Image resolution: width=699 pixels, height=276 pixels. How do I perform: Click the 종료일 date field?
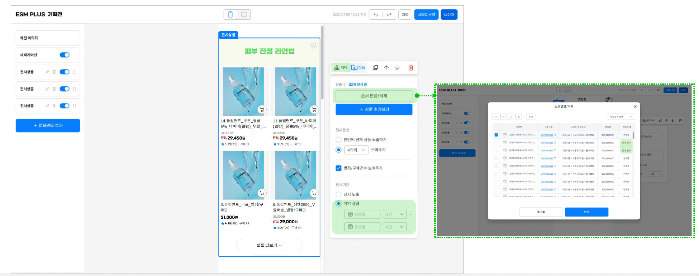[x=362, y=227]
